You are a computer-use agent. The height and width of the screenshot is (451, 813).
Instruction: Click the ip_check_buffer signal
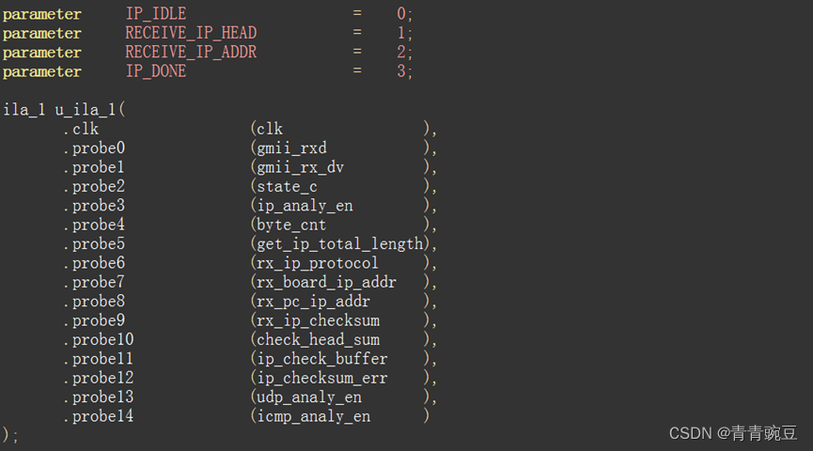[322, 359]
